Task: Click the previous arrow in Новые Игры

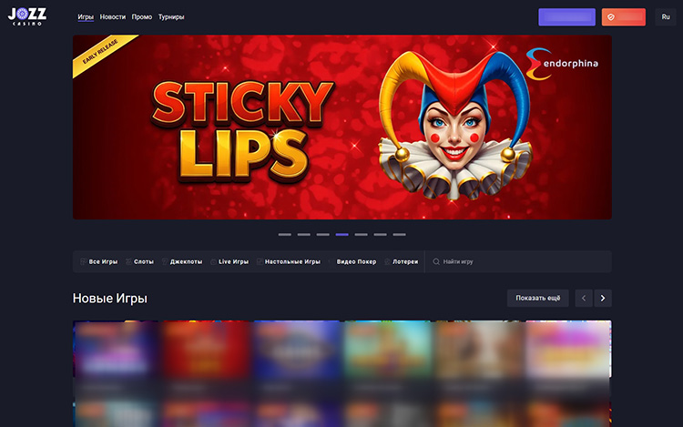Action: click(583, 298)
